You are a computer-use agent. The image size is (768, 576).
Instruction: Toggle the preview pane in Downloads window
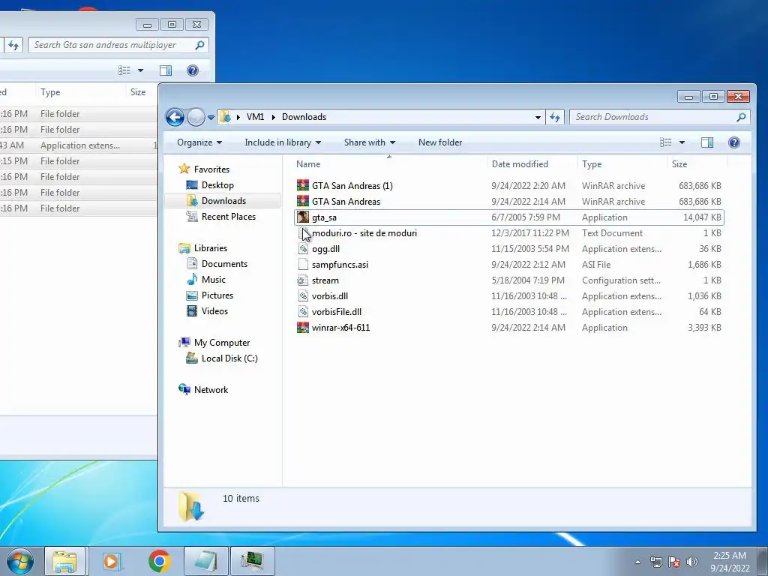pyautogui.click(x=707, y=142)
